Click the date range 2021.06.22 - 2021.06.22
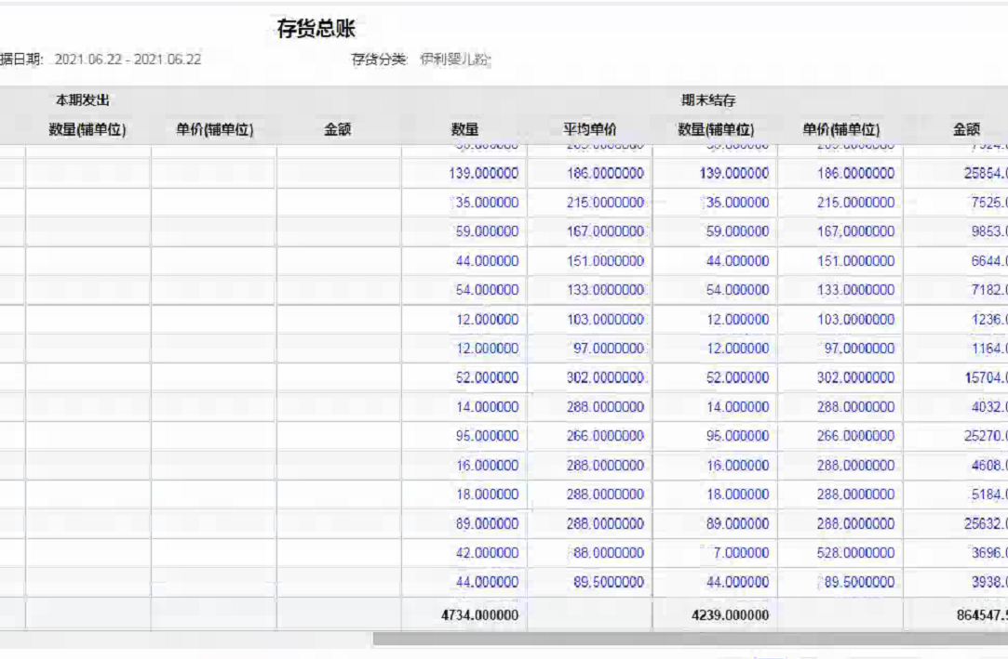Screen dimensions: 1008x659 [x=128, y=59]
